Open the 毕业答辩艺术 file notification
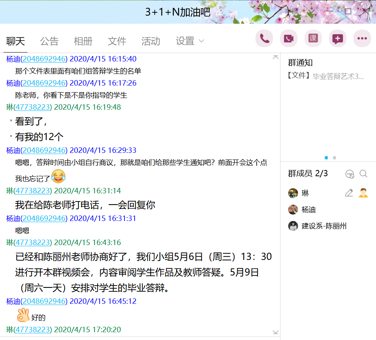 click(x=326, y=76)
